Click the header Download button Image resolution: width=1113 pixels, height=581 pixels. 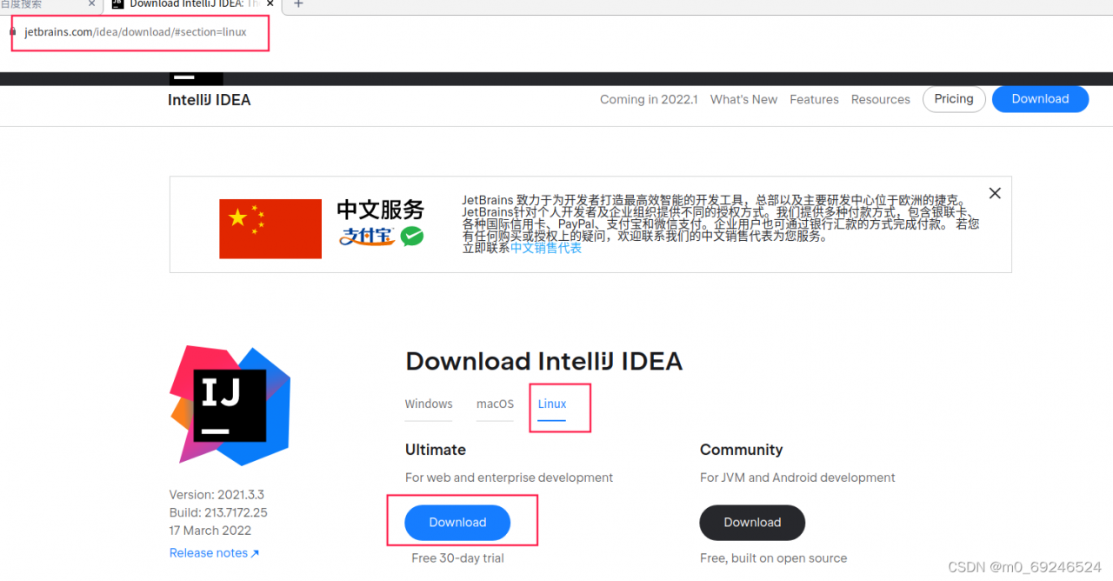(1040, 99)
